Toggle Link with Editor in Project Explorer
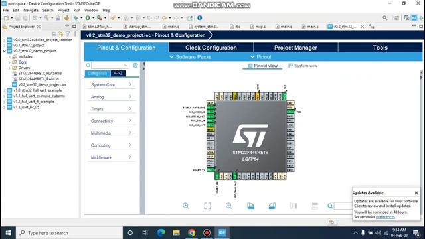The height and width of the screenshot is (239, 425). pyautogui.click(x=61, y=34)
